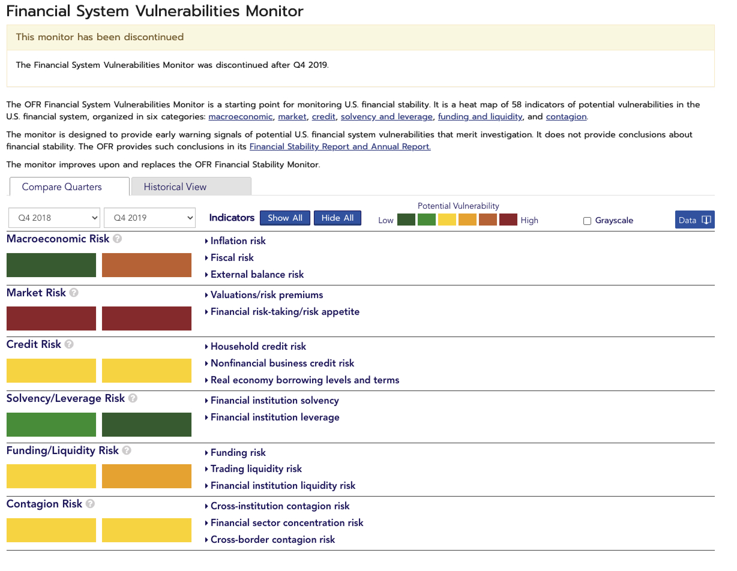737x571 pixels.
Task: Select the Compare Quarters tab
Action: coord(69,187)
